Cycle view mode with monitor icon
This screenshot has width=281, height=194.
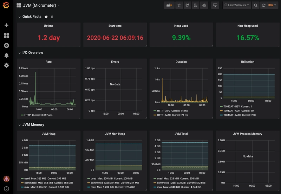click(215, 5)
